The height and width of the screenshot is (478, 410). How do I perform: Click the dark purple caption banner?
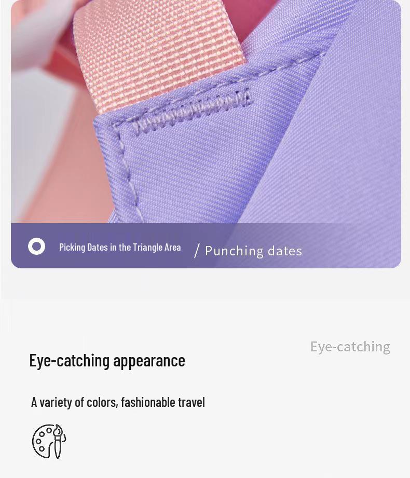coord(206,245)
